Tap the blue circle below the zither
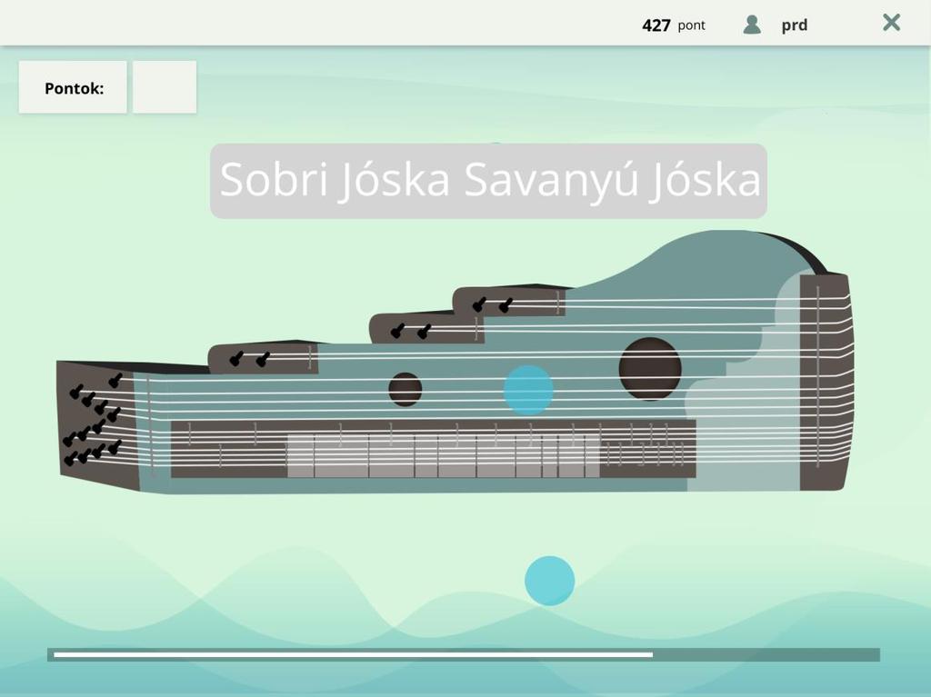The height and width of the screenshot is (697, 931). (549, 581)
